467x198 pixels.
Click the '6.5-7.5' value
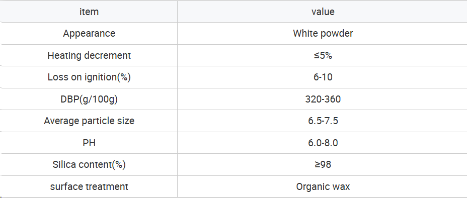tap(323, 121)
